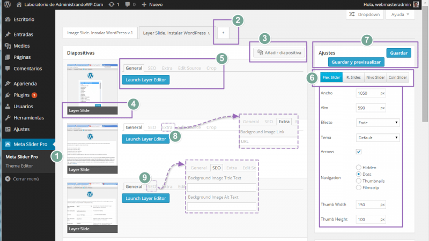Add a new slider with plus tab

(x=223, y=33)
